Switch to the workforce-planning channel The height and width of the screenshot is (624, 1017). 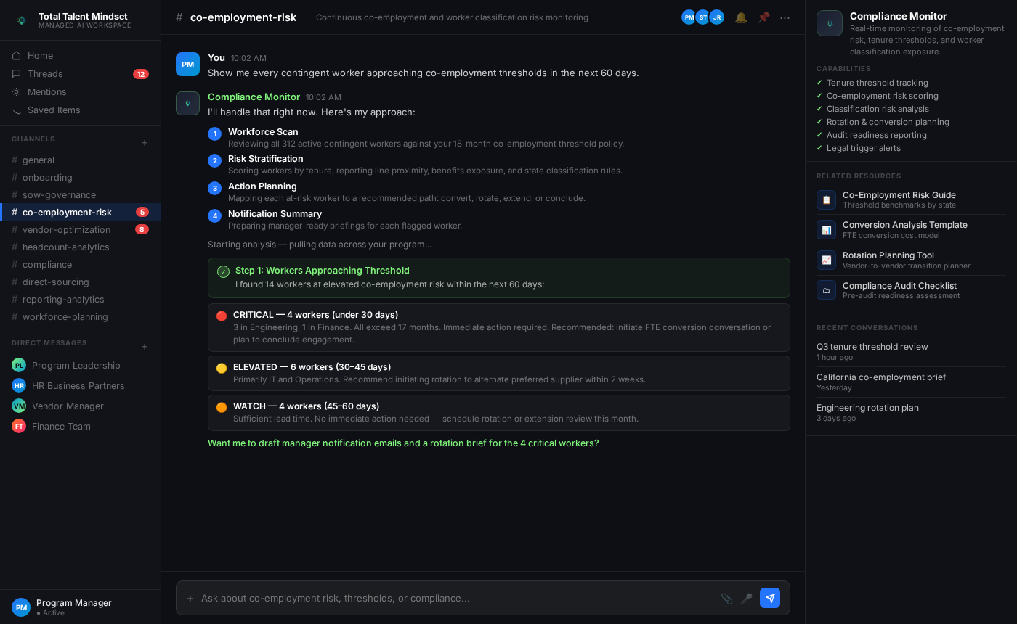tap(80, 316)
